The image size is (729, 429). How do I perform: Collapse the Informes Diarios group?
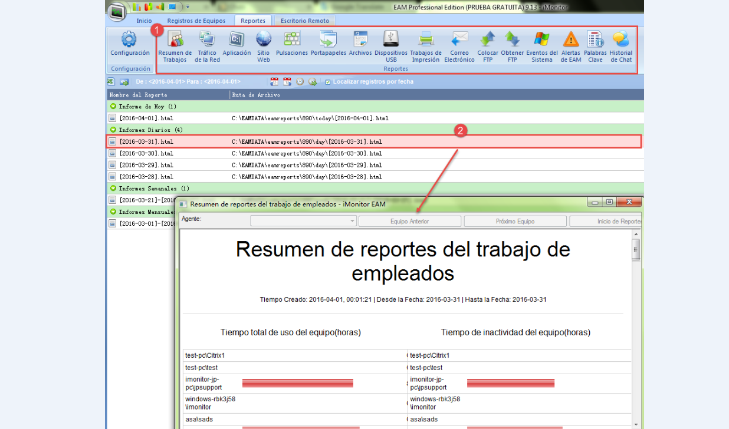click(113, 130)
